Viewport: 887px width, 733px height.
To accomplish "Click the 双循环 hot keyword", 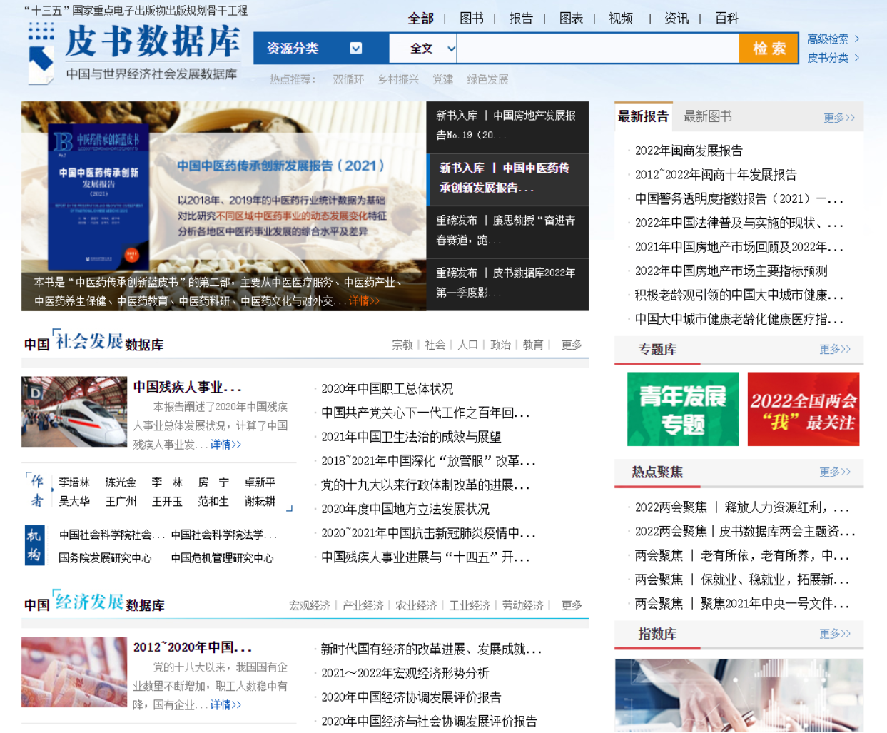I will click(x=348, y=79).
